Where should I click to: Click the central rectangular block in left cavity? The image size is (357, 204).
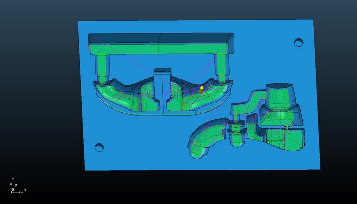point(161,81)
